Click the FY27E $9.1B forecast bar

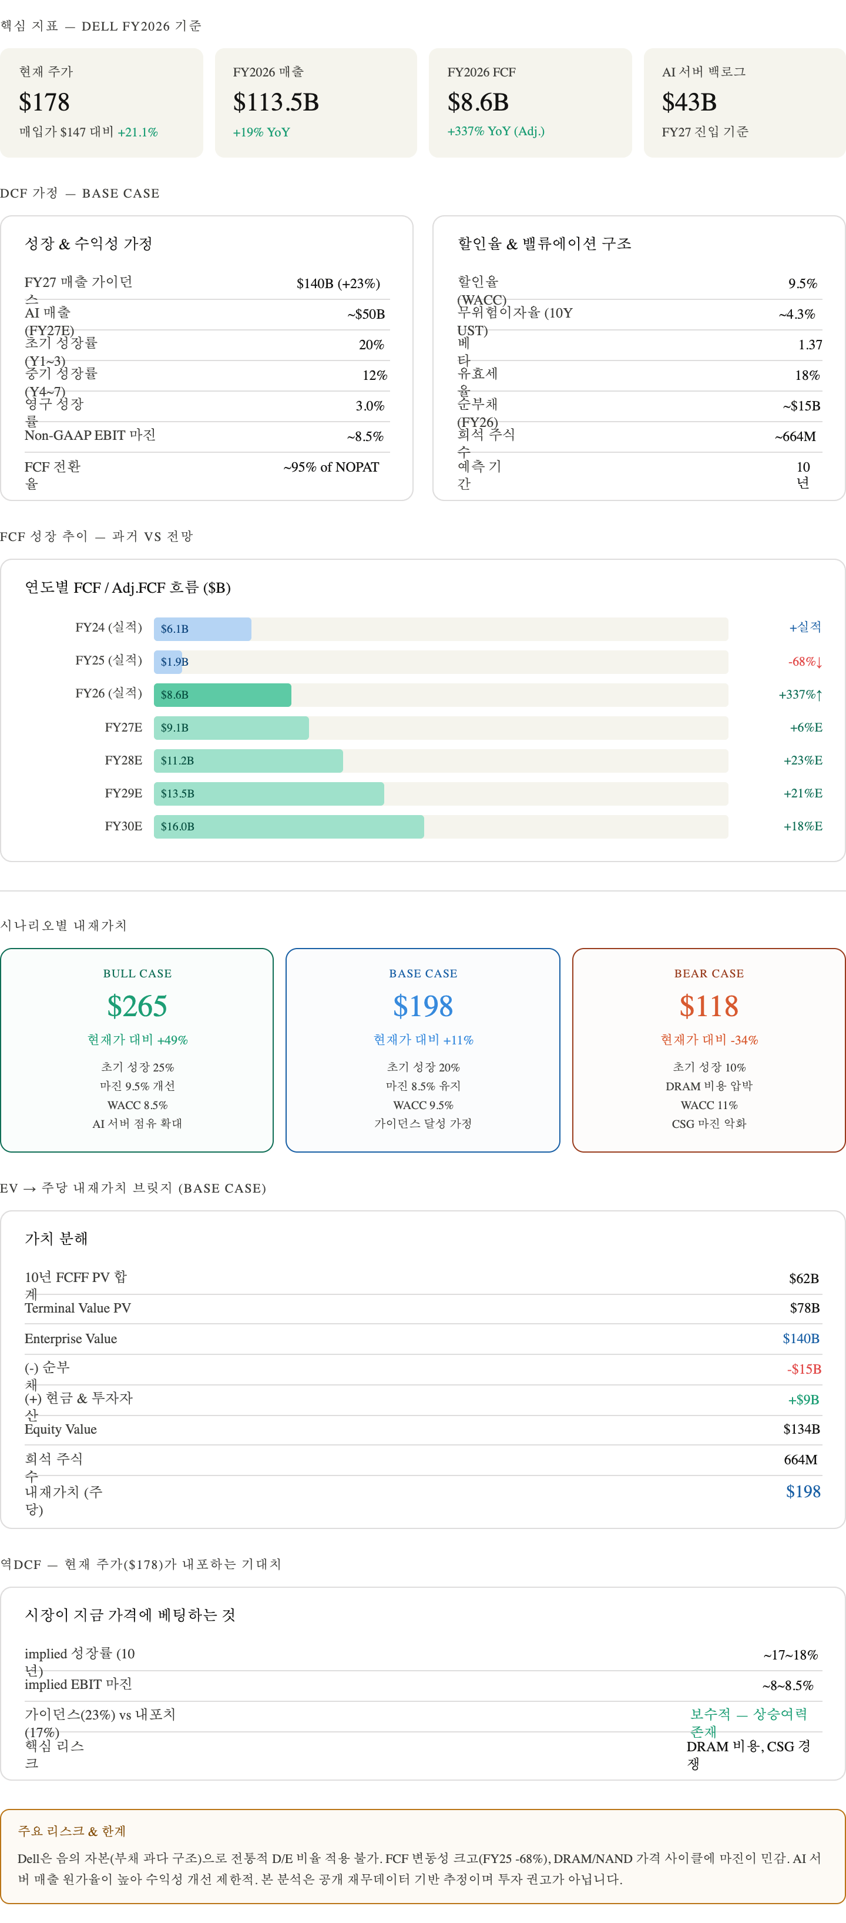pyautogui.click(x=231, y=728)
